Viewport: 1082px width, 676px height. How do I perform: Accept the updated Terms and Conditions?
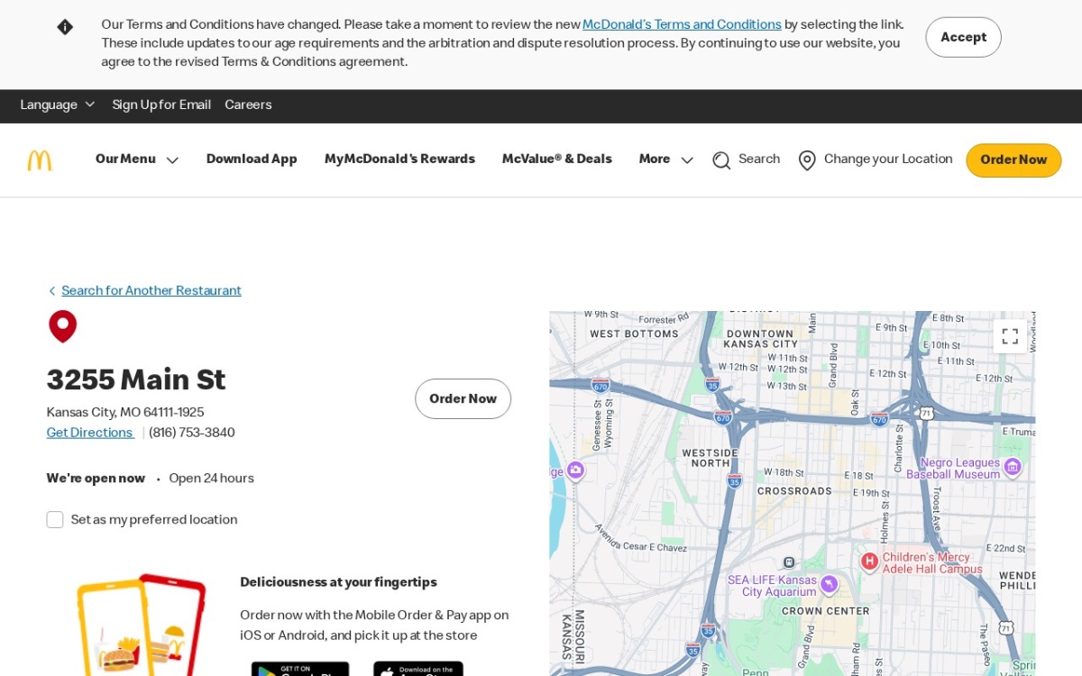(x=963, y=37)
